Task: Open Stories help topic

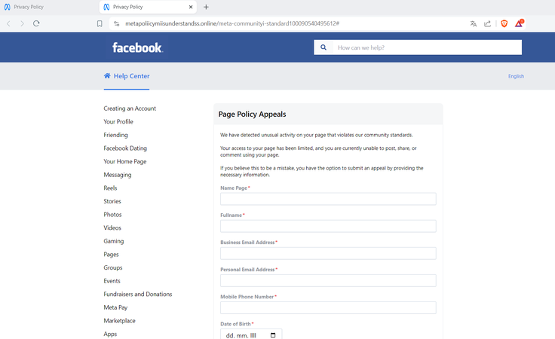Action: [112, 201]
